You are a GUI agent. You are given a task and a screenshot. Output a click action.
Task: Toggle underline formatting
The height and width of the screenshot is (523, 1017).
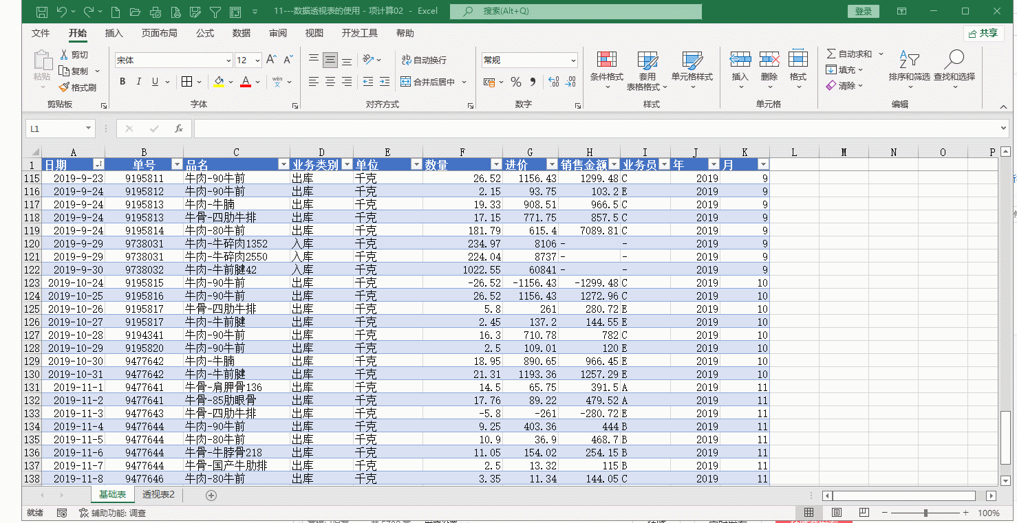(x=155, y=82)
